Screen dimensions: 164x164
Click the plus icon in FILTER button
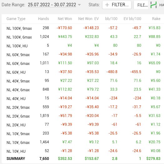(x=107, y=5)
